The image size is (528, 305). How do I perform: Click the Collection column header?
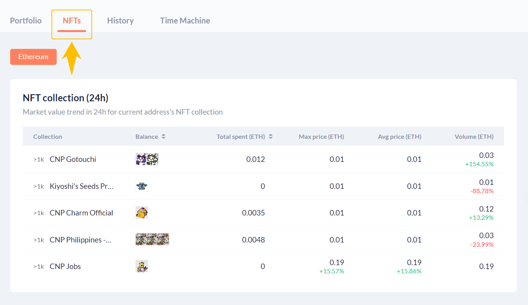tap(48, 136)
